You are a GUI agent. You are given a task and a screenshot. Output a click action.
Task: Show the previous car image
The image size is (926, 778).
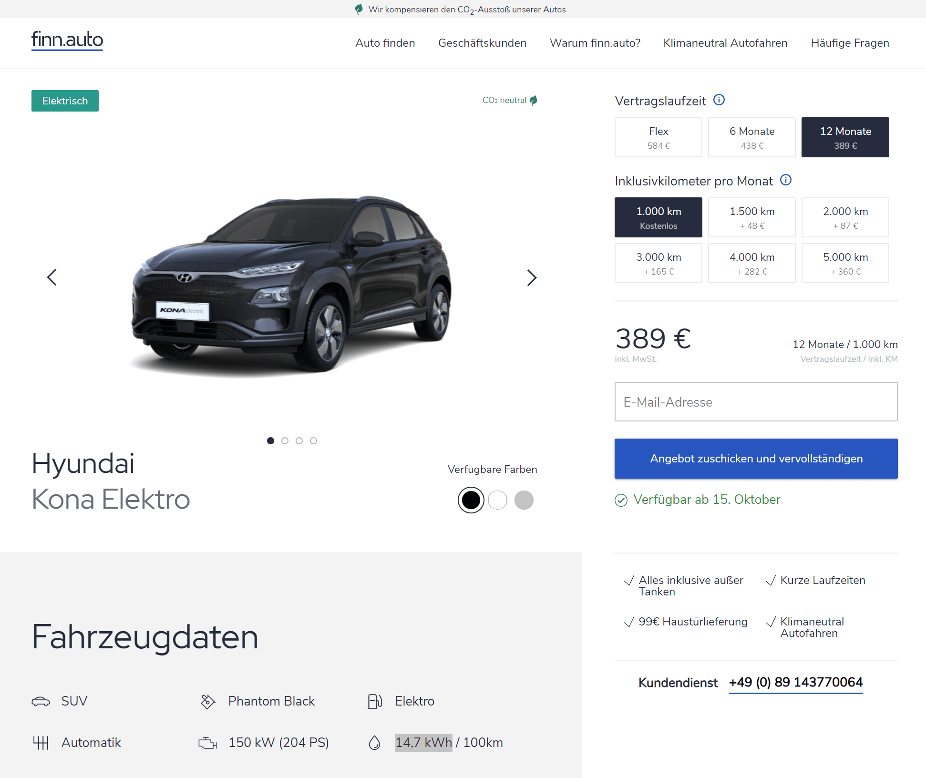click(x=51, y=277)
